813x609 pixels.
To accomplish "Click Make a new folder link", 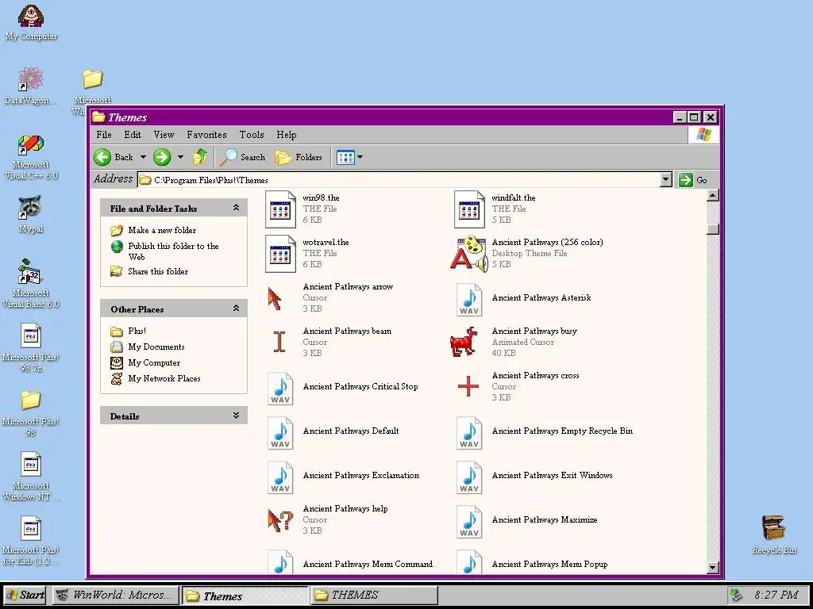I will [162, 230].
